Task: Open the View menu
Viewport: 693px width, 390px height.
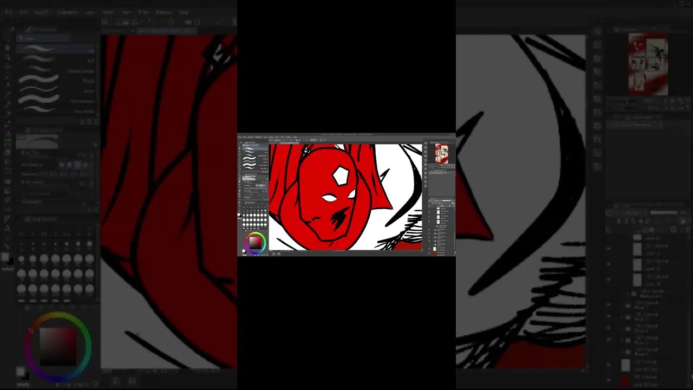Action: 126,12
